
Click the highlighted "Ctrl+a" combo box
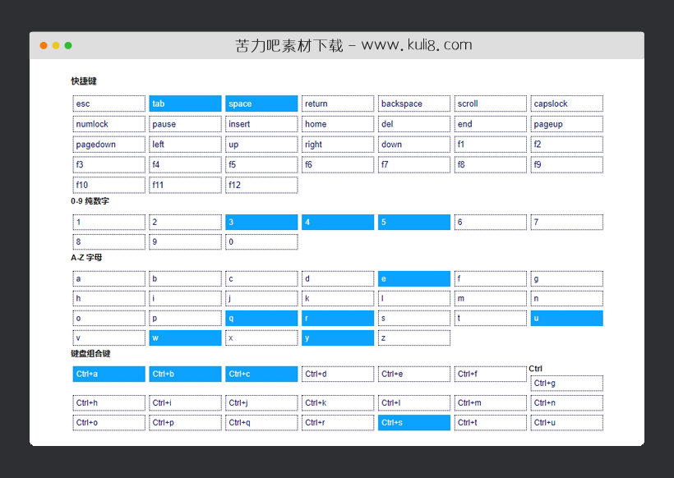point(108,374)
